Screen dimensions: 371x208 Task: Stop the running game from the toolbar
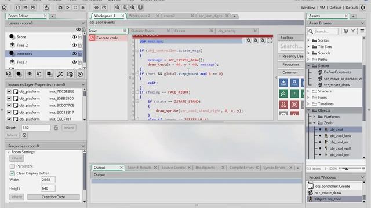click(75, 8)
